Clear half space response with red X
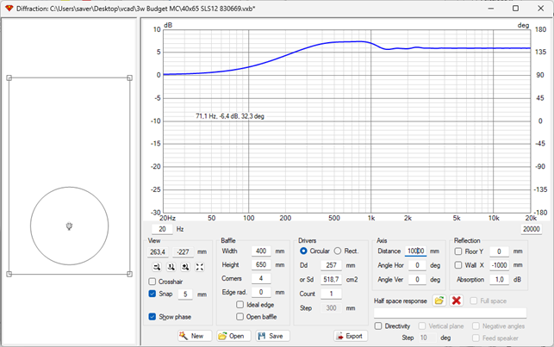The height and width of the screenshot is (347, 554). (x=456, y=301)
